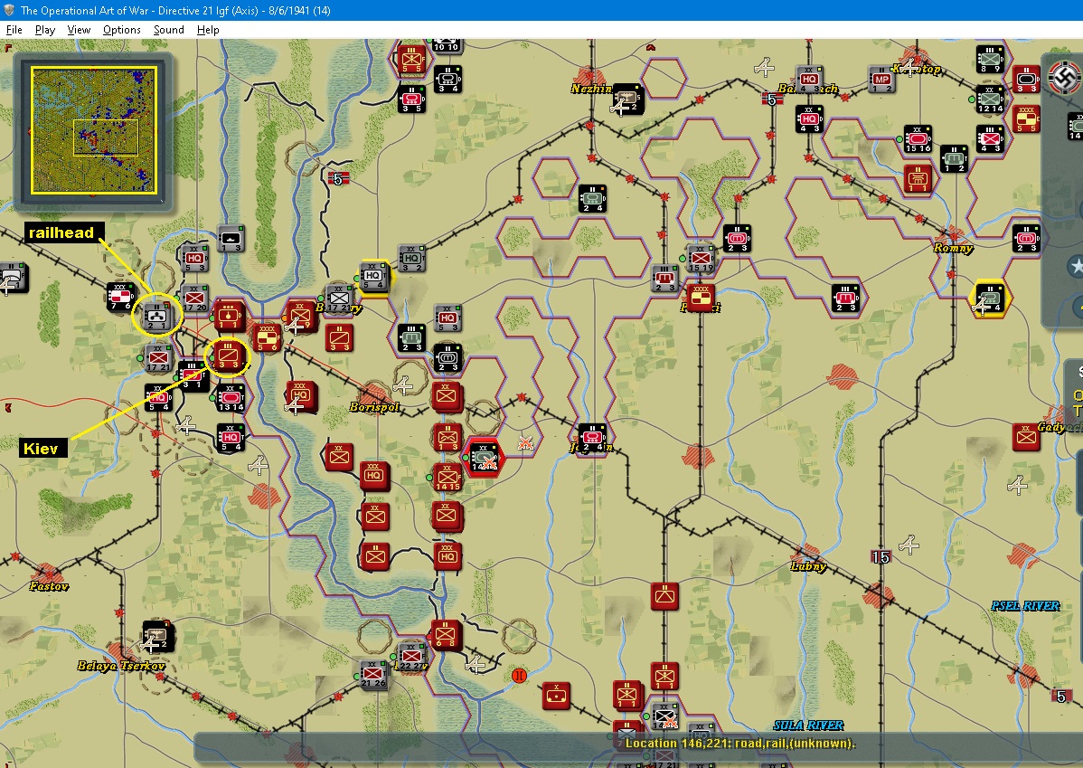Open the File menu
Viewport: 1083px width, 768px height.
pyautogui.click(x=14, y=30)
